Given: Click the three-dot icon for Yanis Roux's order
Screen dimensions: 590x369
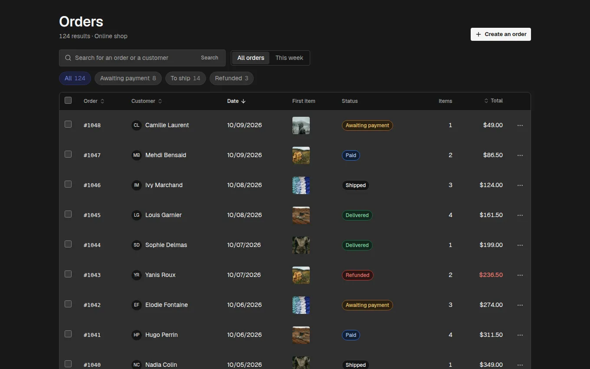Looking at the screenshot, I should (520, 275).
